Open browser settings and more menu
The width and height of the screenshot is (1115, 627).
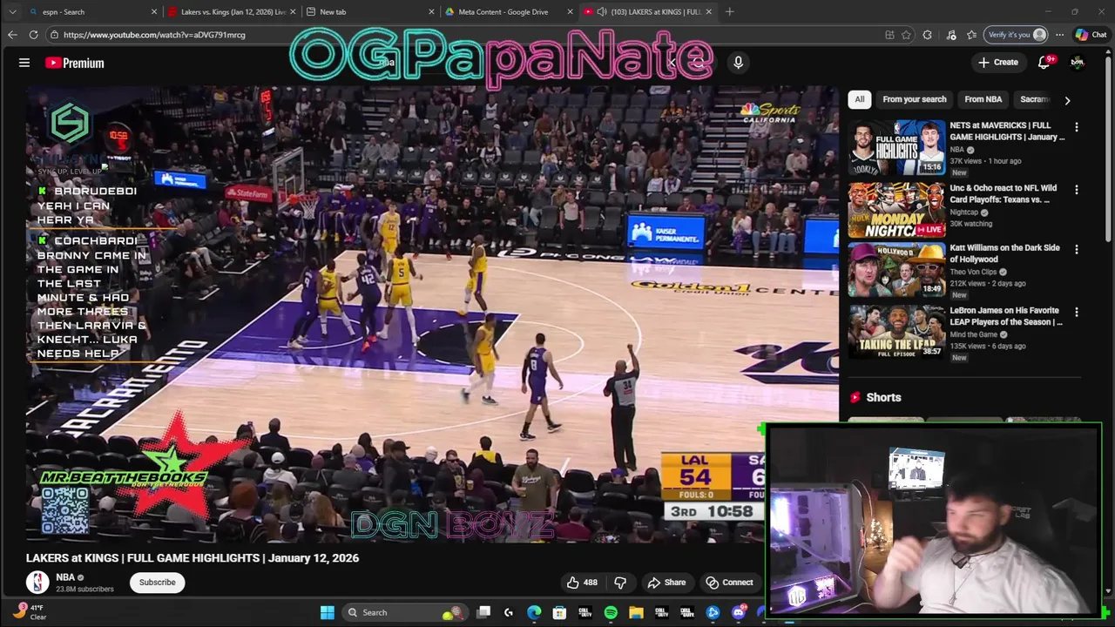tap(1059, 35)
